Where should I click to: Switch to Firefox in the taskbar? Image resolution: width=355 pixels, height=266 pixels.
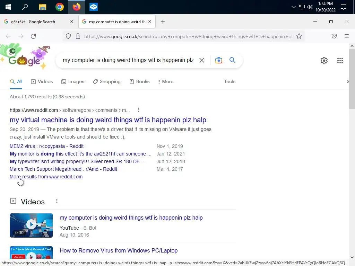pos(77,7)
